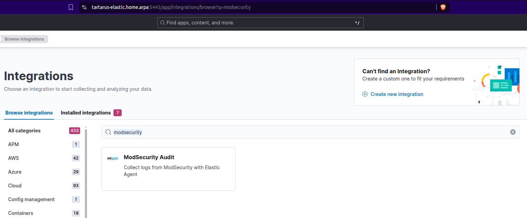Switch to Installed integrations tab
527x218 pixels.
pyautogui.click(x=86, y=113)
